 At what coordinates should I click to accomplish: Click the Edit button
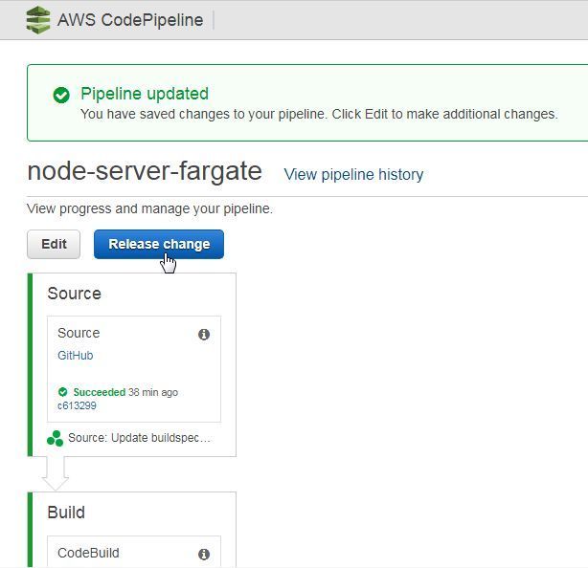point(54,244)
